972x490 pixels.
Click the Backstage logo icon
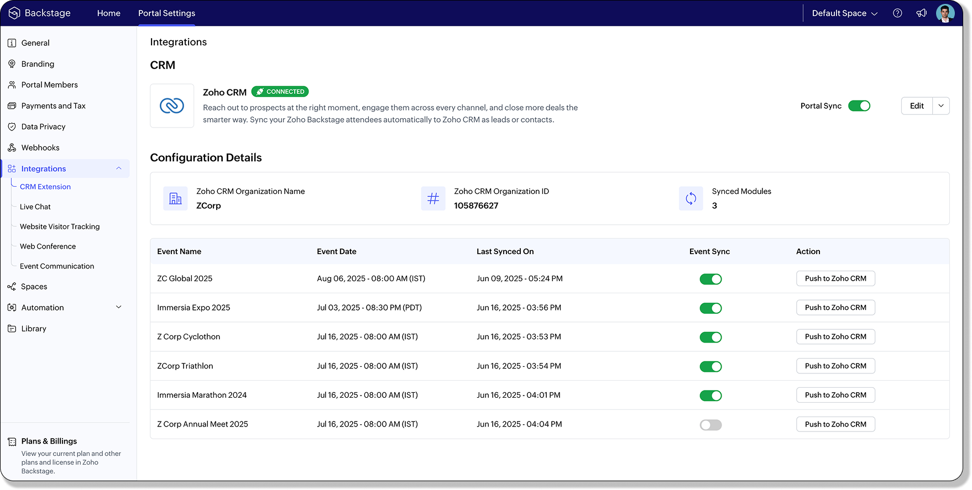click(14, 13)
